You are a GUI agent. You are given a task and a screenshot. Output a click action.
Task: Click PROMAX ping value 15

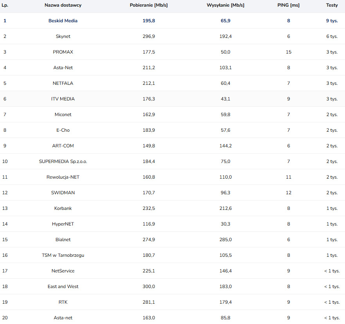point(288,52)
